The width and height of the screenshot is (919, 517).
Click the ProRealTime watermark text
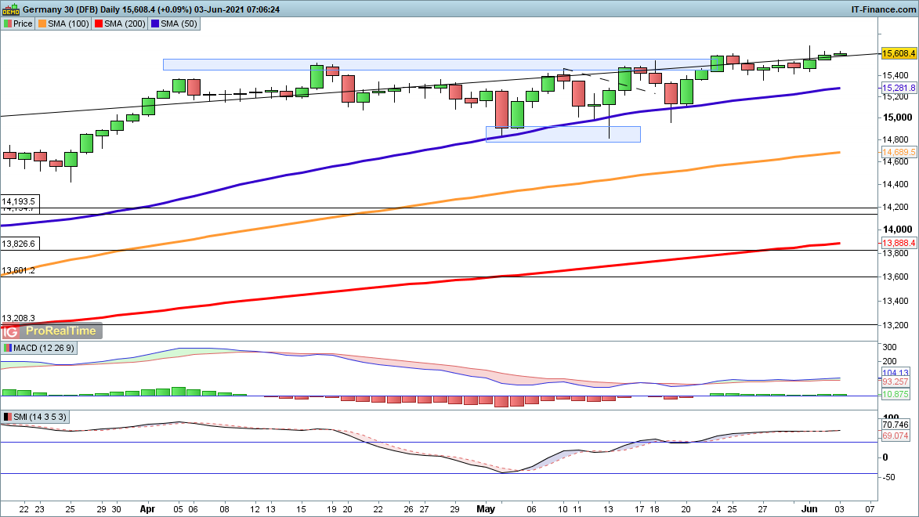[61, 331]
